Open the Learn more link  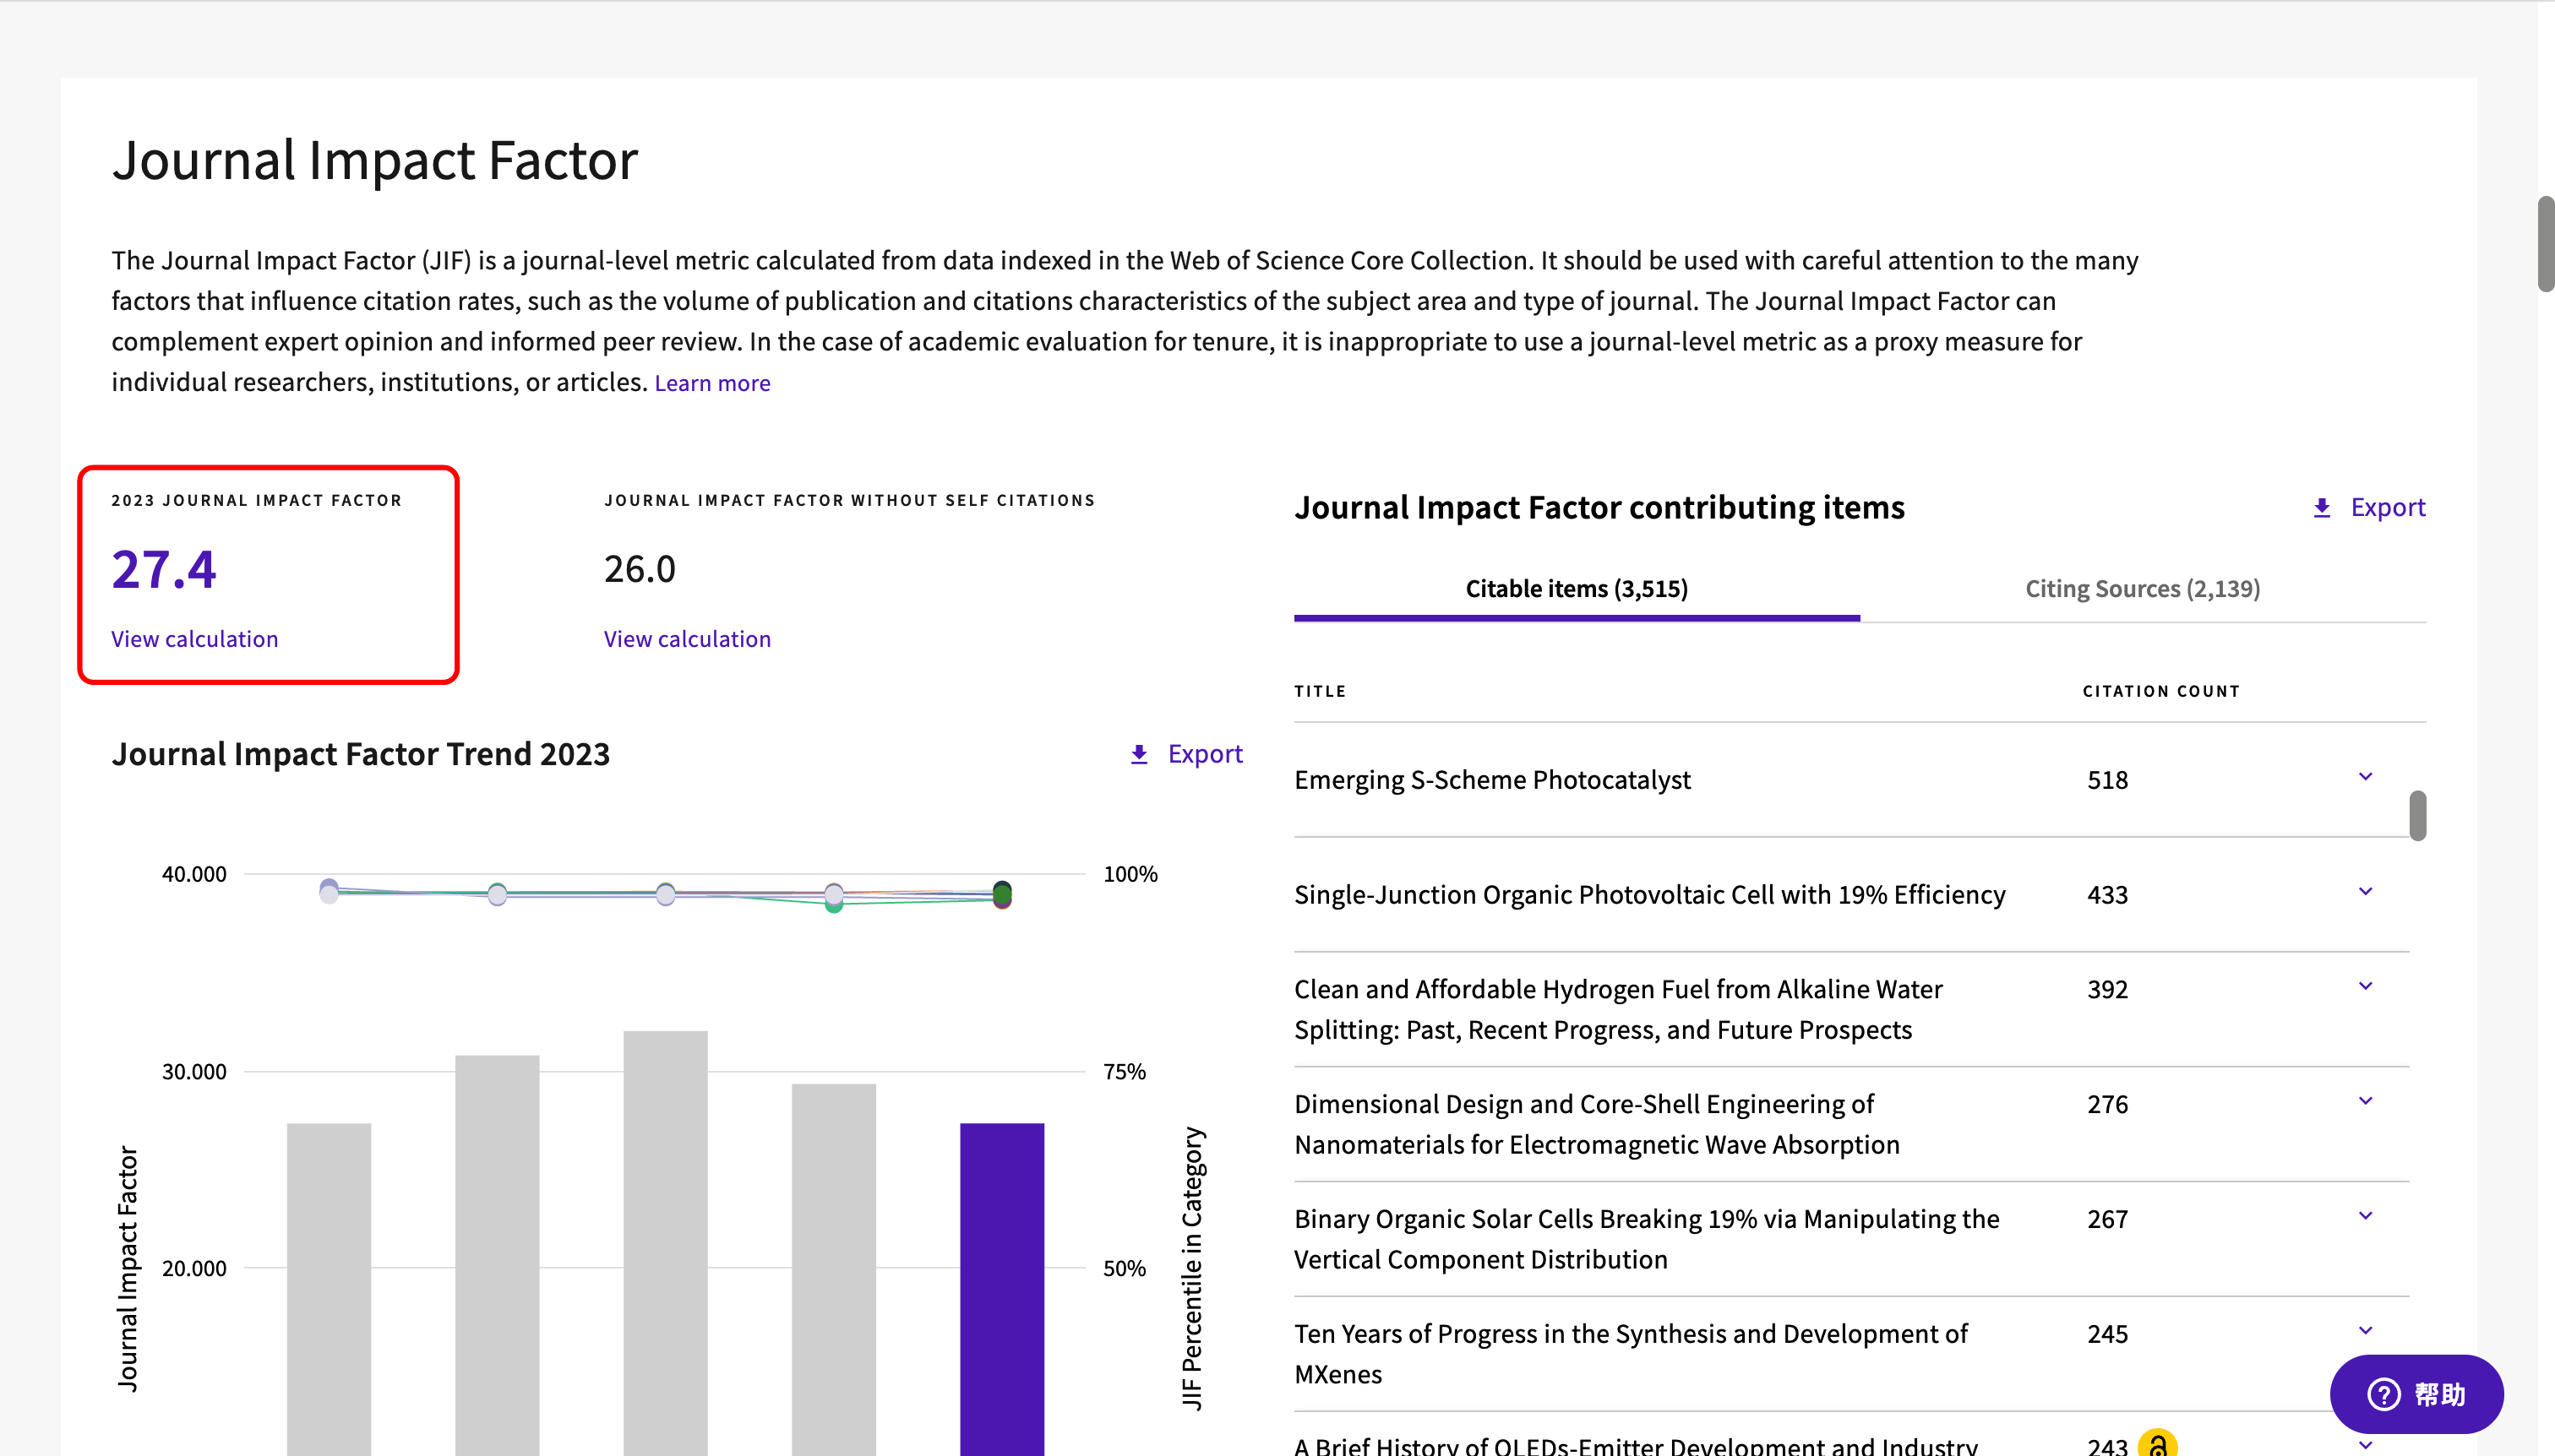[711, 383]
